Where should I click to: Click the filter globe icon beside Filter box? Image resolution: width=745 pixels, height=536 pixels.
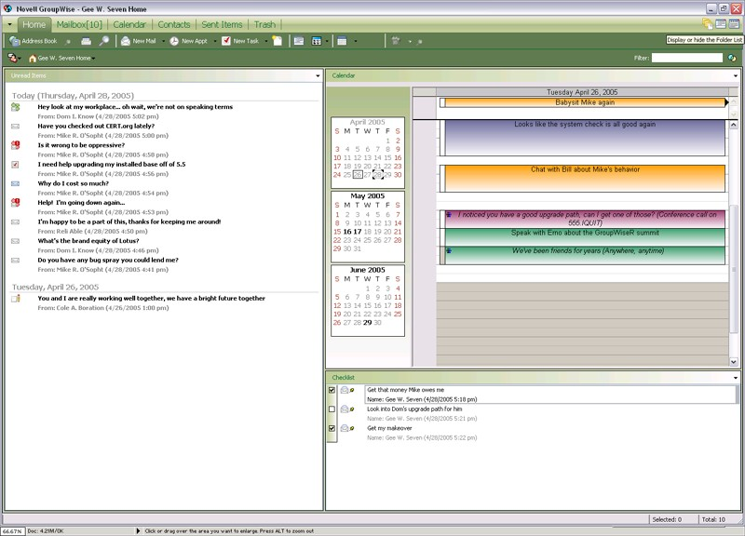coord(732,58)
